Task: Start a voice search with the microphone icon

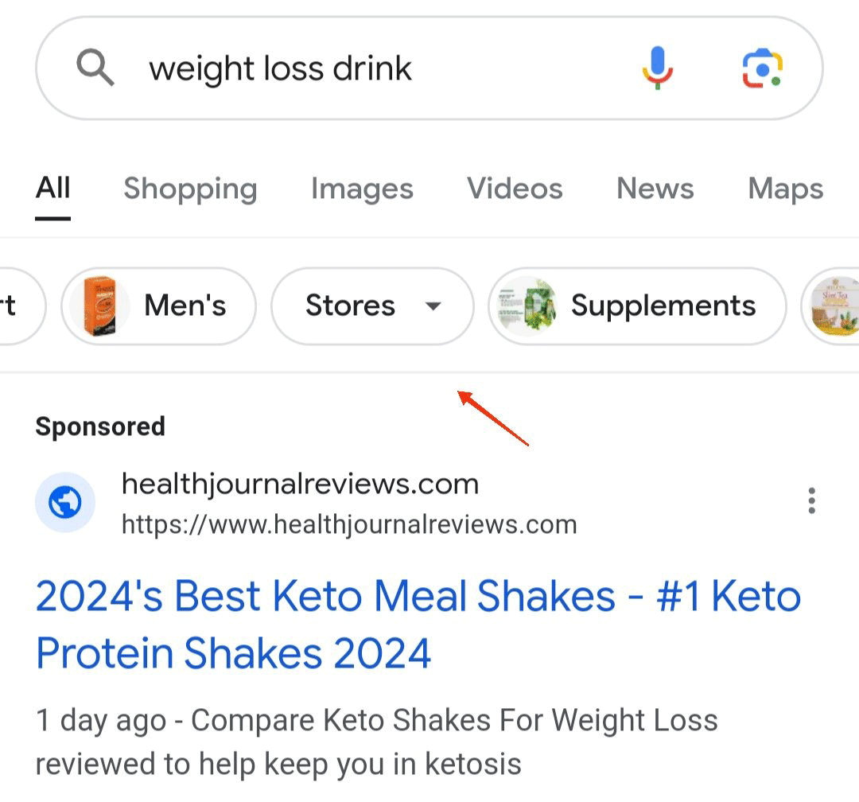Action: [657, 67]
